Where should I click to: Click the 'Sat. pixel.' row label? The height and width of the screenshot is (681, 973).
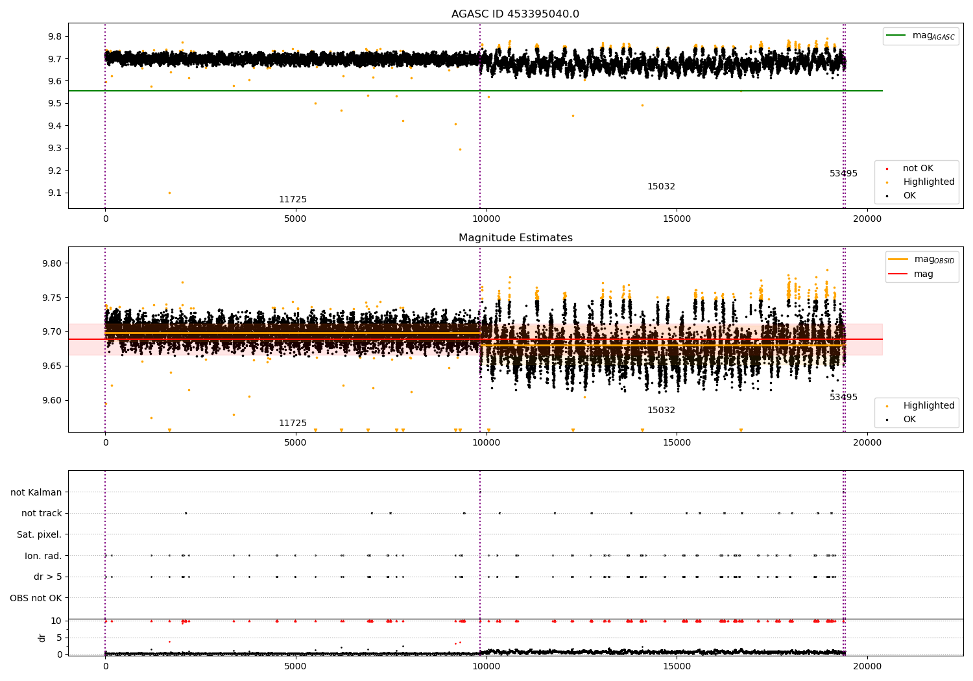[x=40, y=535]
